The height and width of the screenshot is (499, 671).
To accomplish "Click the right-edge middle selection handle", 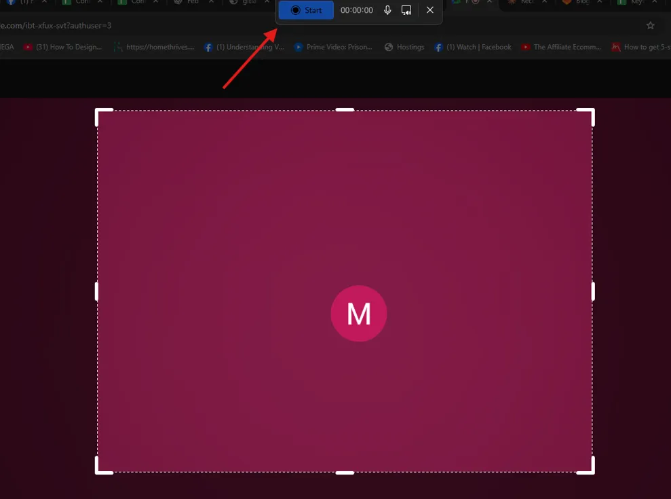I will point(593,291).
